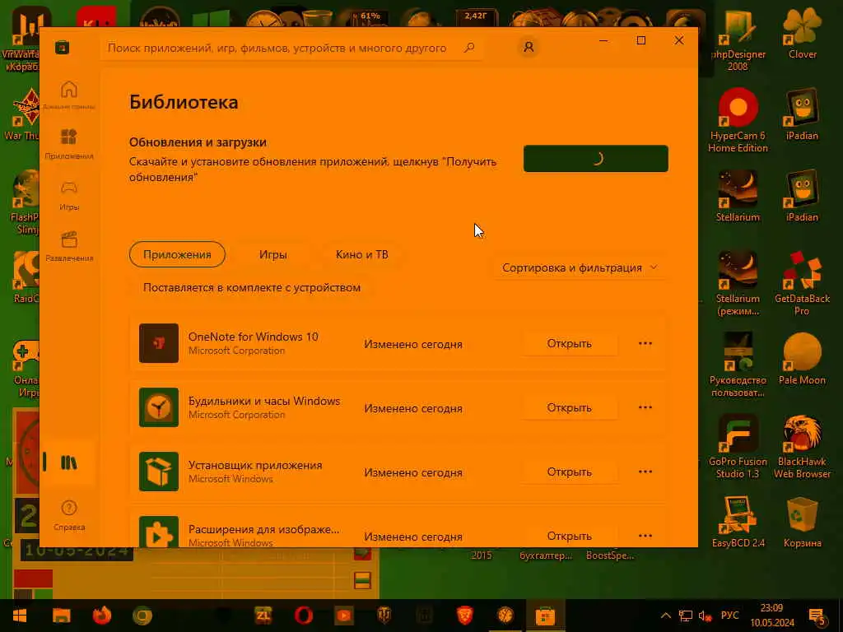Select the Pale Moon desktop icon
This screenshot has width=843, height=632.
(x=802, y=359)
